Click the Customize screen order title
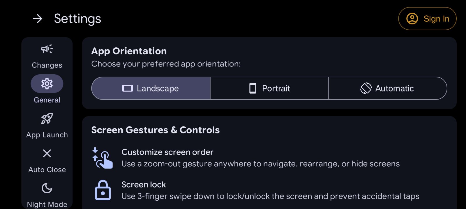466x209 pixels. click(x=167, y=152)
